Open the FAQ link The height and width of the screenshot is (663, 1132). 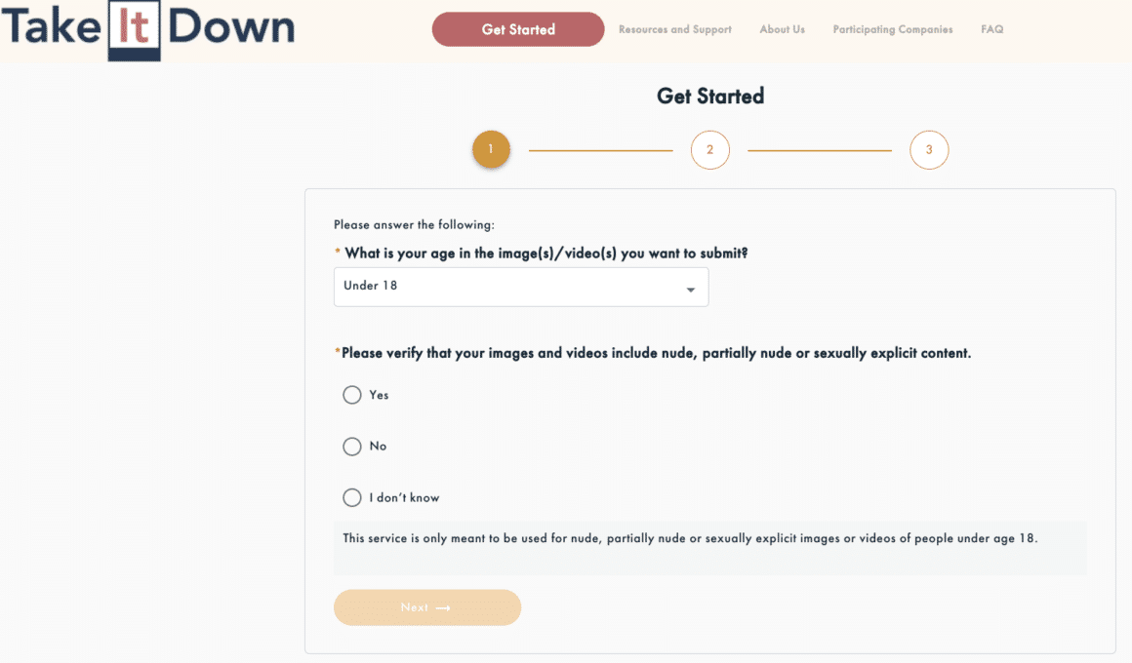click(991, 29)
